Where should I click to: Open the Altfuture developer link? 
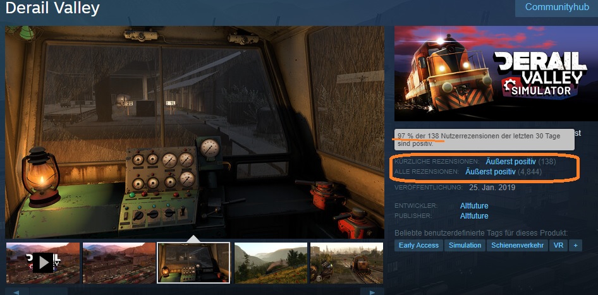pyautogui.click(x=474, y=206)
